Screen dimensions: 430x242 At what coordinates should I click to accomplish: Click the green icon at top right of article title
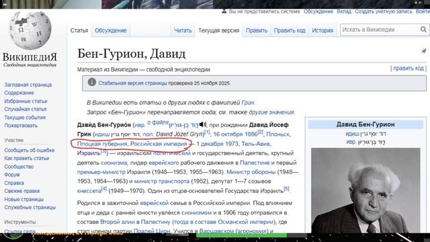(x=424, y=51)
